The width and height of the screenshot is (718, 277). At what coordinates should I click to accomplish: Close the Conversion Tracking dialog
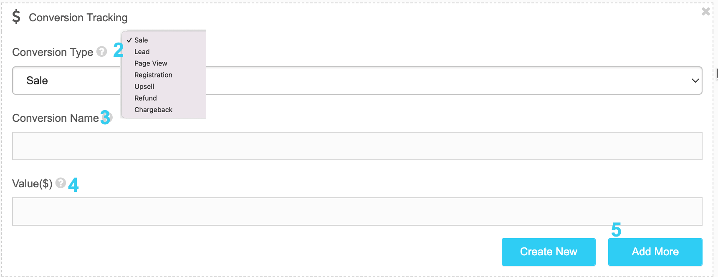(x=705, y=11)
